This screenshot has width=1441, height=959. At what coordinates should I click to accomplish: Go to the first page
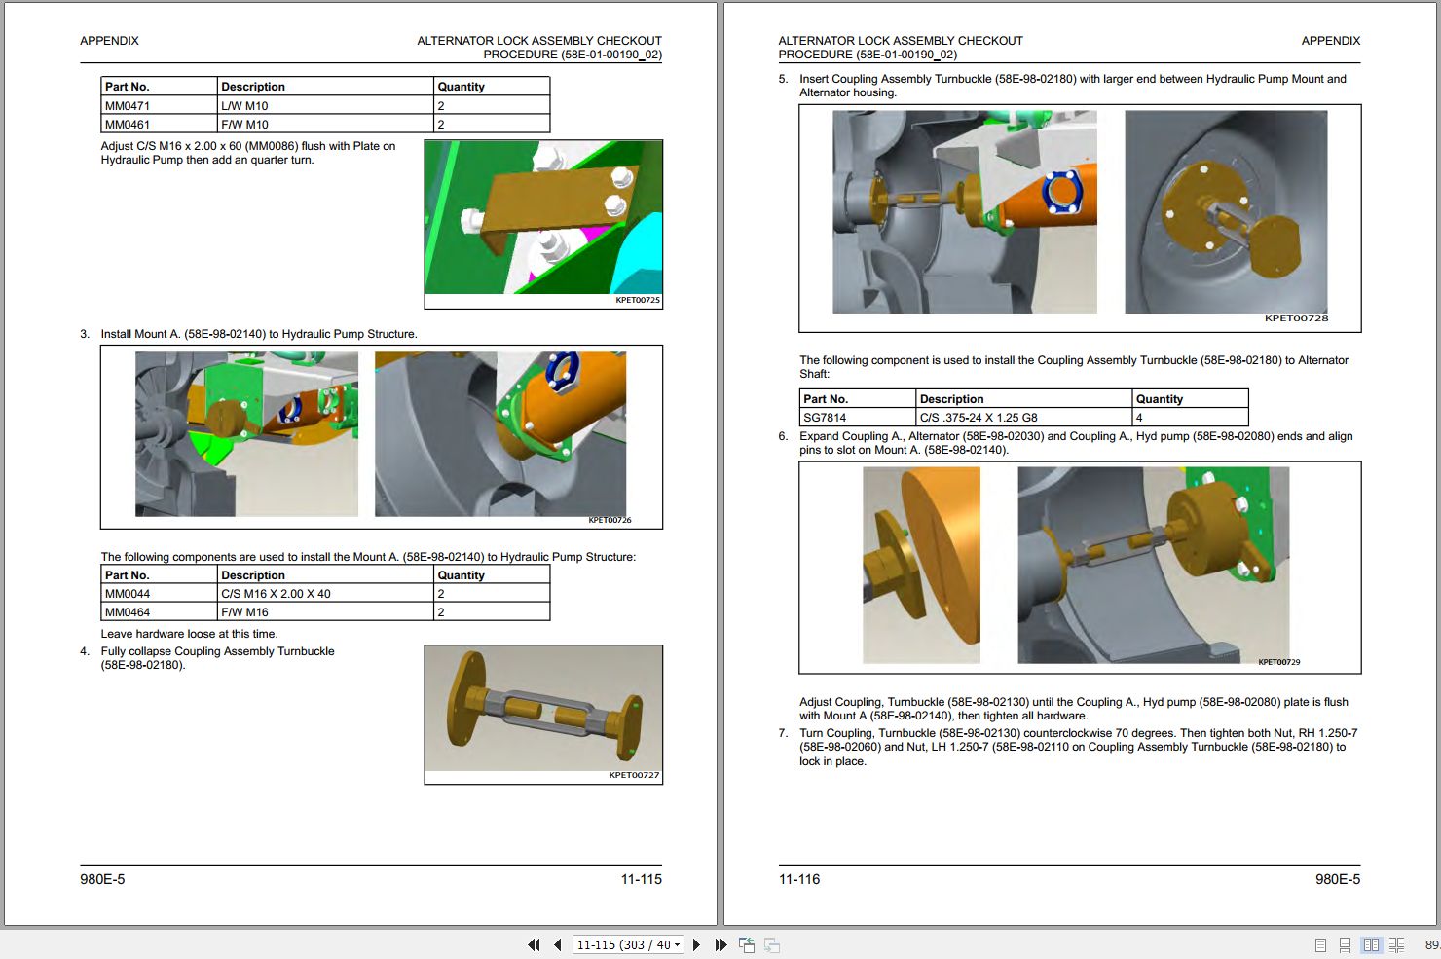pos(534,944)
